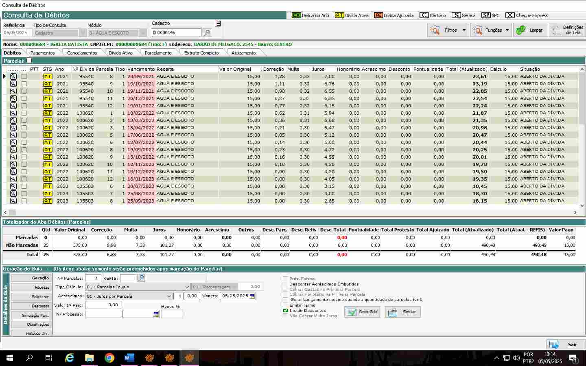
Task: Click the Nº Parcelas input field
Action: coord(93,278)
